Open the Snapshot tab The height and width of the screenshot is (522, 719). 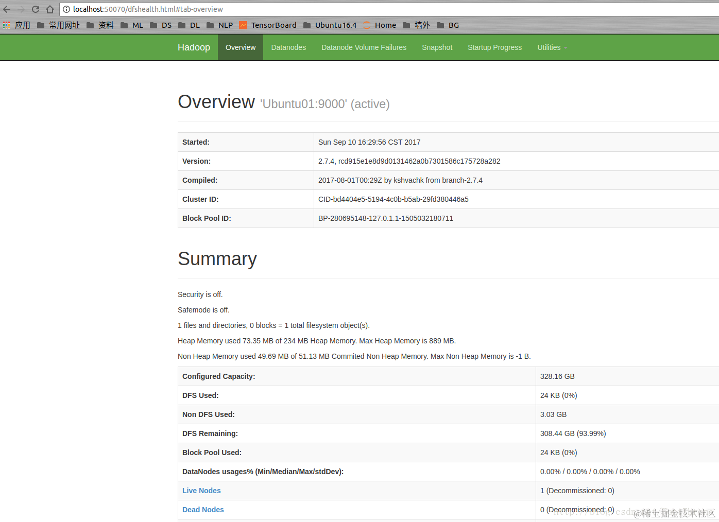point(437,47)
